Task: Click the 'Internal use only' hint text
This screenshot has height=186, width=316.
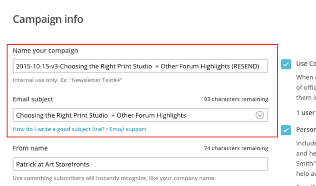Action: [67, 80]
